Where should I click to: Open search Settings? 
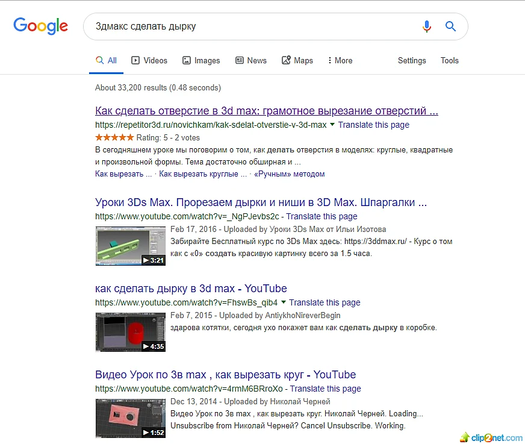(412, 60)
